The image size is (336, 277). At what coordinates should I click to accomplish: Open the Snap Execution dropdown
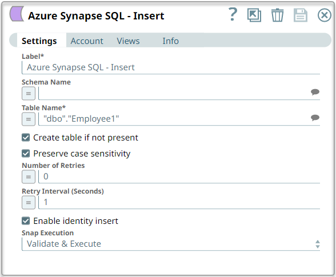point(171,244)
